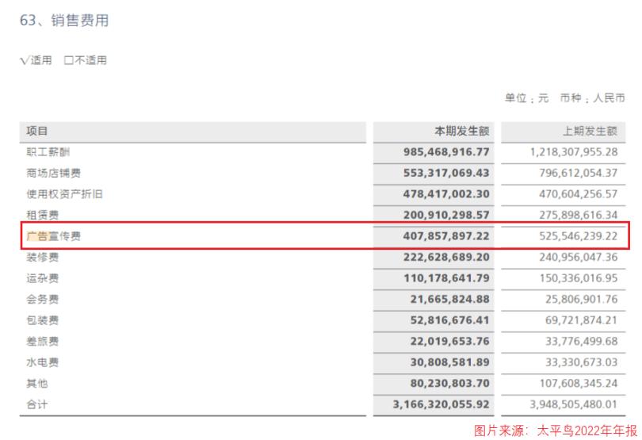Click the total 3,166,320,055.92
Image resolution: width=642 pixels, height=440 pixels.
coord(441,404)
